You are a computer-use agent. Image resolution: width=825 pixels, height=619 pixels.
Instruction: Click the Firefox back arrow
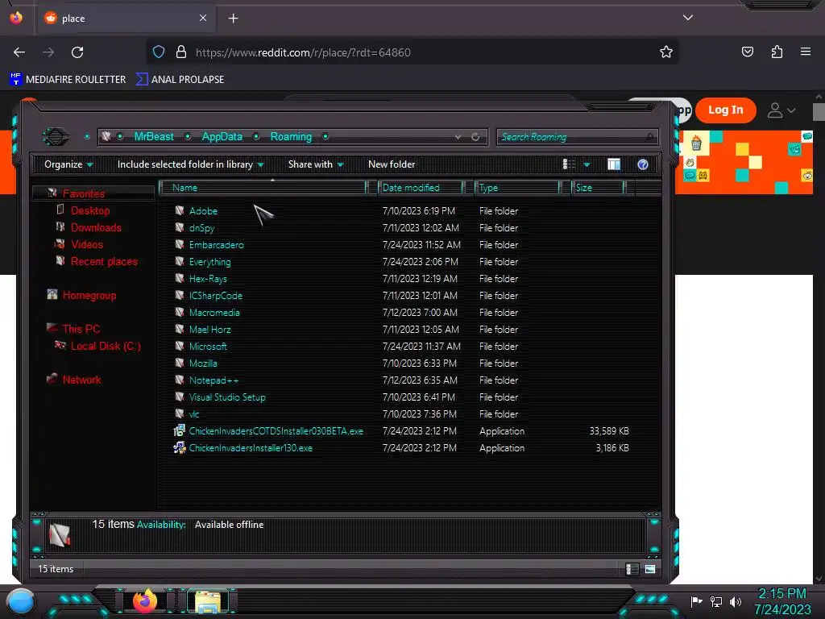tap(19, 52)
